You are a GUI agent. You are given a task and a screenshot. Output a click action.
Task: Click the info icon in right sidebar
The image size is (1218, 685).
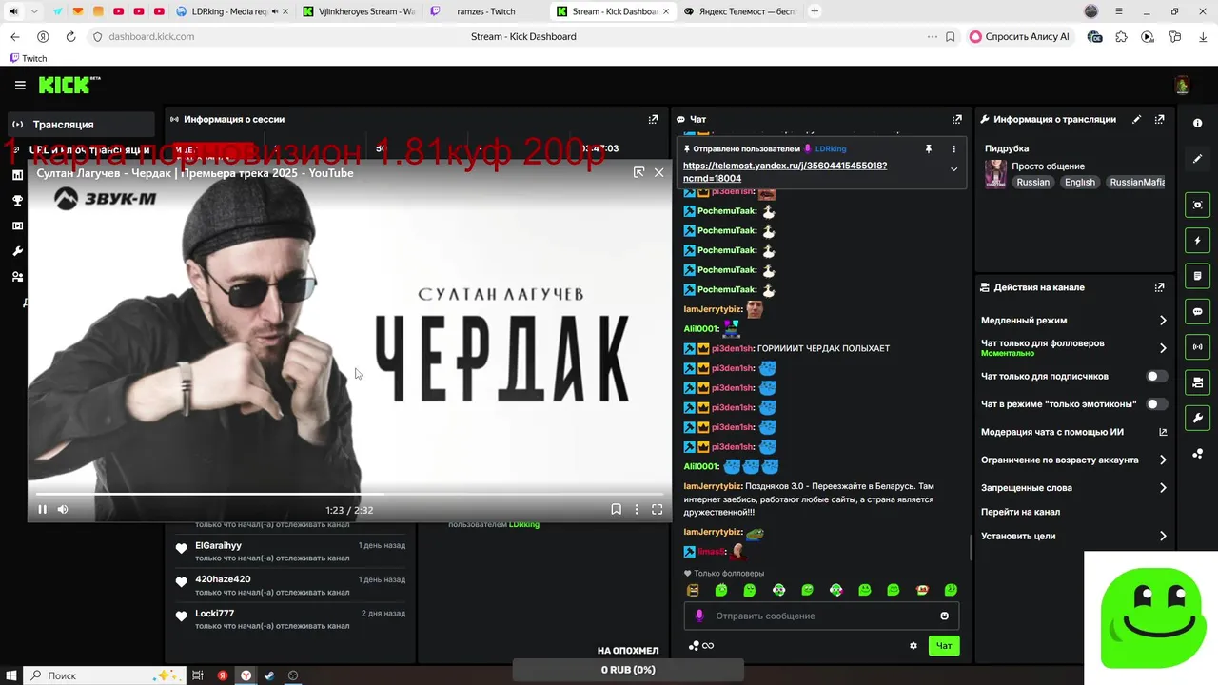[1197, 124]
